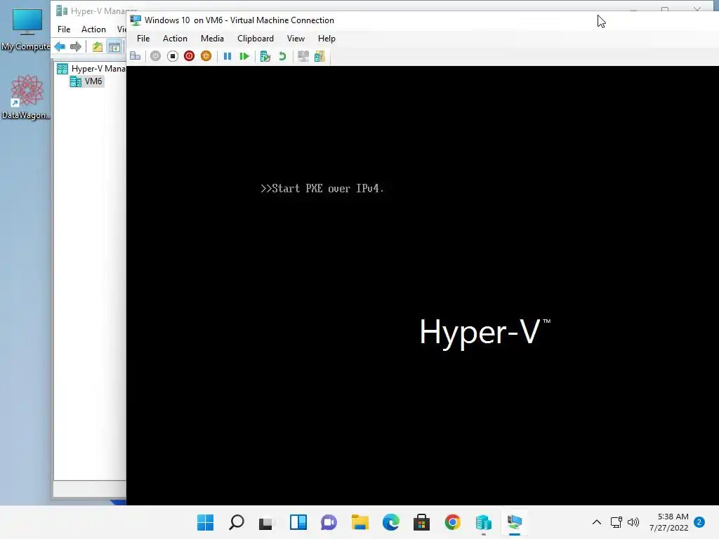Click the Up One Level icon in Hyper-V Manager
This screenshot has width=719, height=539.
(97, 46)
